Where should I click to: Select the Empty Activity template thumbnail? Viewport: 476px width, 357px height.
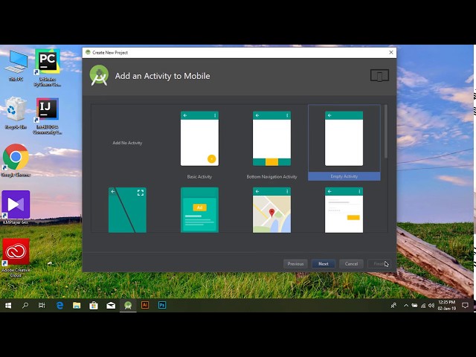(344, 138)
